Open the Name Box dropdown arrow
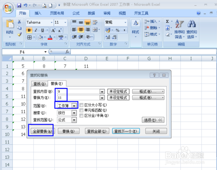Screen dimensions: 217x170 point(45,52)
